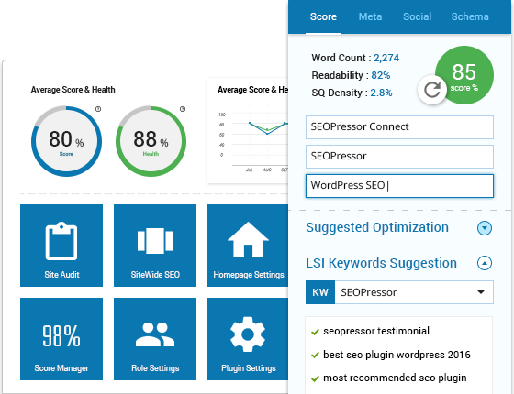Image resolution: width=514 pixels, height=394 pixels.
Task: Click the Word Count value 2,274
Action: point(386,58)
